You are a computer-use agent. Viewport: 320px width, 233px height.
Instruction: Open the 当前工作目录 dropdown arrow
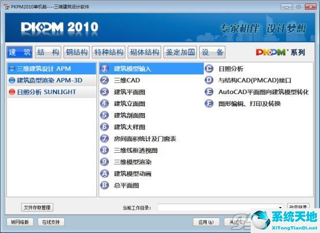[x=280, y=208]
